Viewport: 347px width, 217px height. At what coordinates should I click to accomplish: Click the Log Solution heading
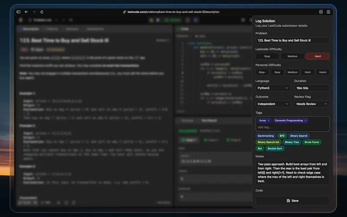[265, 21]
